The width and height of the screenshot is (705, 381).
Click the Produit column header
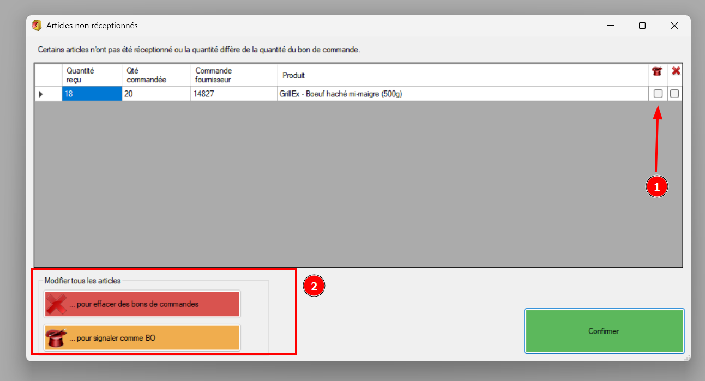461,75
